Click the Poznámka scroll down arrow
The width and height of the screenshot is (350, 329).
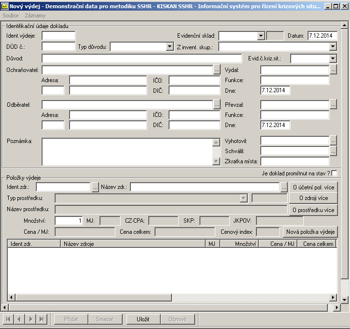(216, 161)
